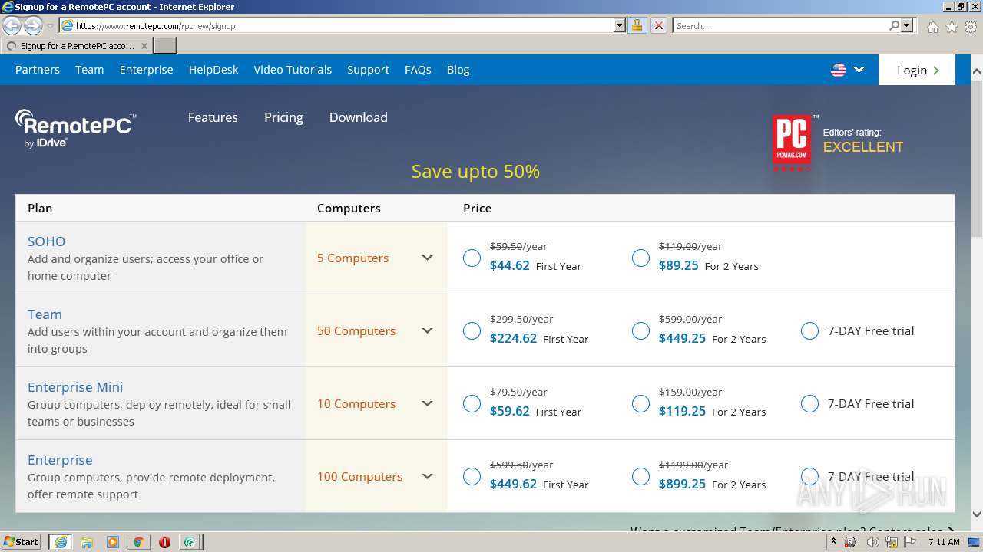Image resolution: width=983 pixels, height=552 pixels.
Task: Show hidden system tray icons
Action: 835,542
